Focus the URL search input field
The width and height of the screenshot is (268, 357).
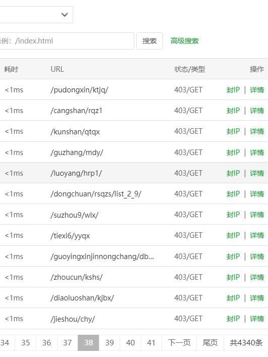67,41
